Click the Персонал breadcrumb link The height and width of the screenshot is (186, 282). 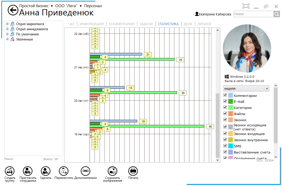pos(93,6)
